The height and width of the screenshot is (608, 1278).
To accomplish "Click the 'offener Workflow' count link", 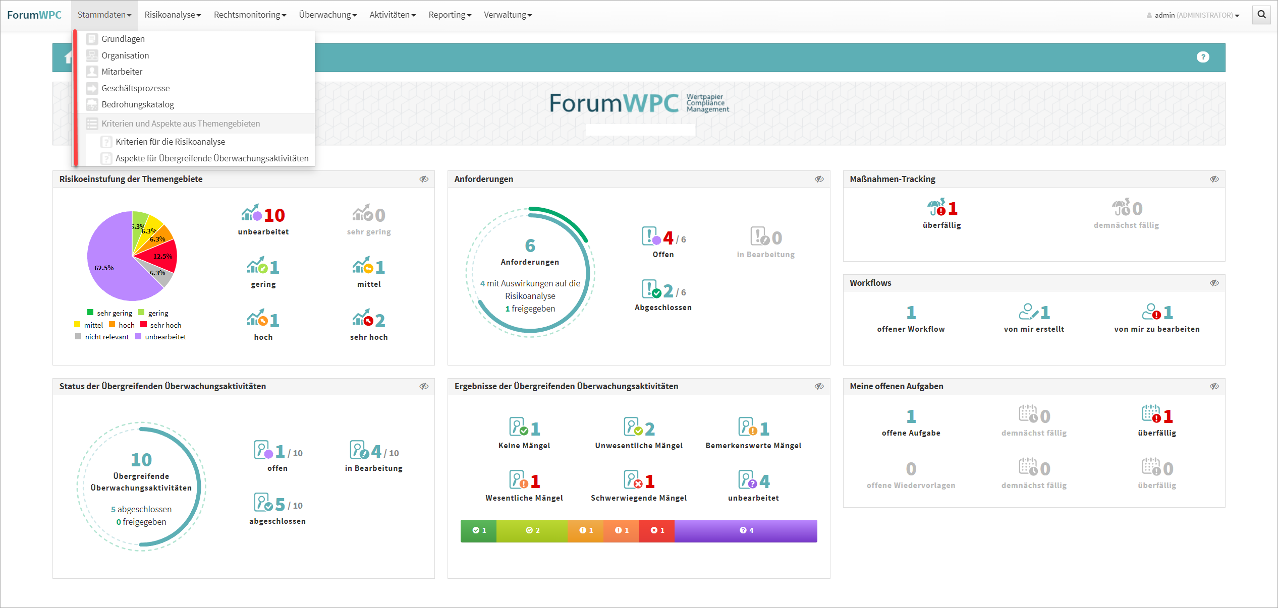I will click(911, 313).
